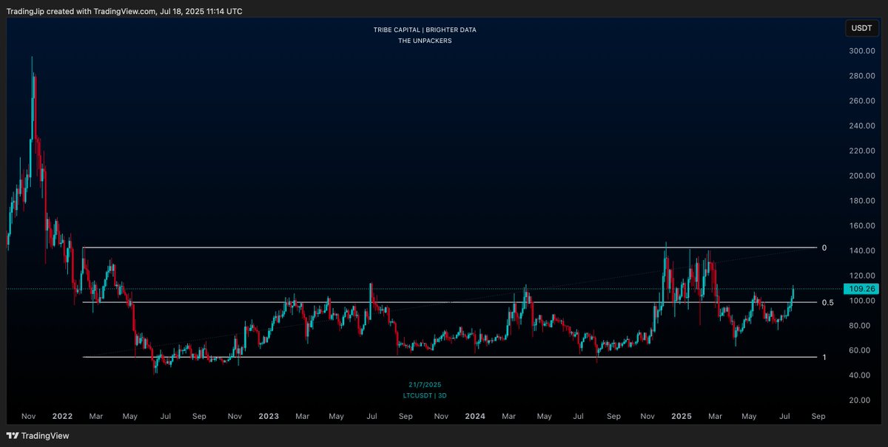Viewport: 888px width, 447px height.
Task: Click the TradingJip attribution header text
Action: coord(124,11)
